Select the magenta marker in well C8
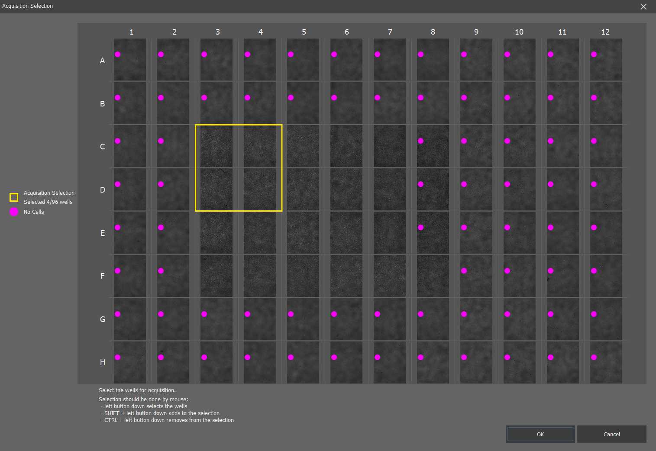 tap(420, 141)
